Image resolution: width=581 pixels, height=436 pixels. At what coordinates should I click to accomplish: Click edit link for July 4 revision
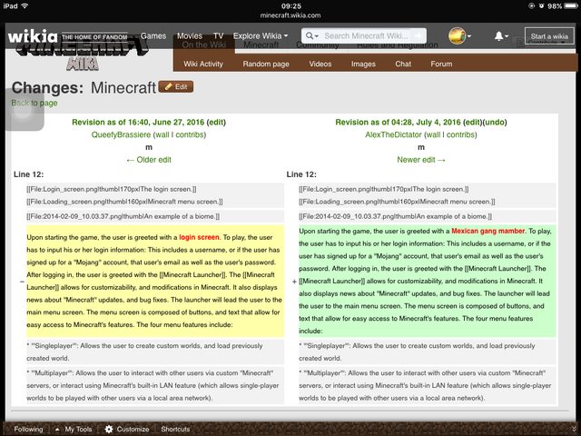pos(472,122)
